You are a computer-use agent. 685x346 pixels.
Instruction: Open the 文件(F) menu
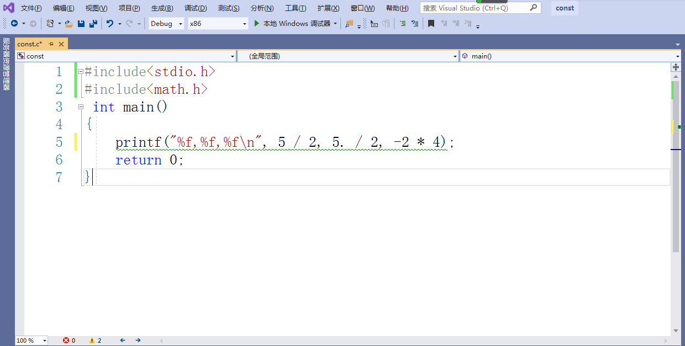[x=31, y=8]
